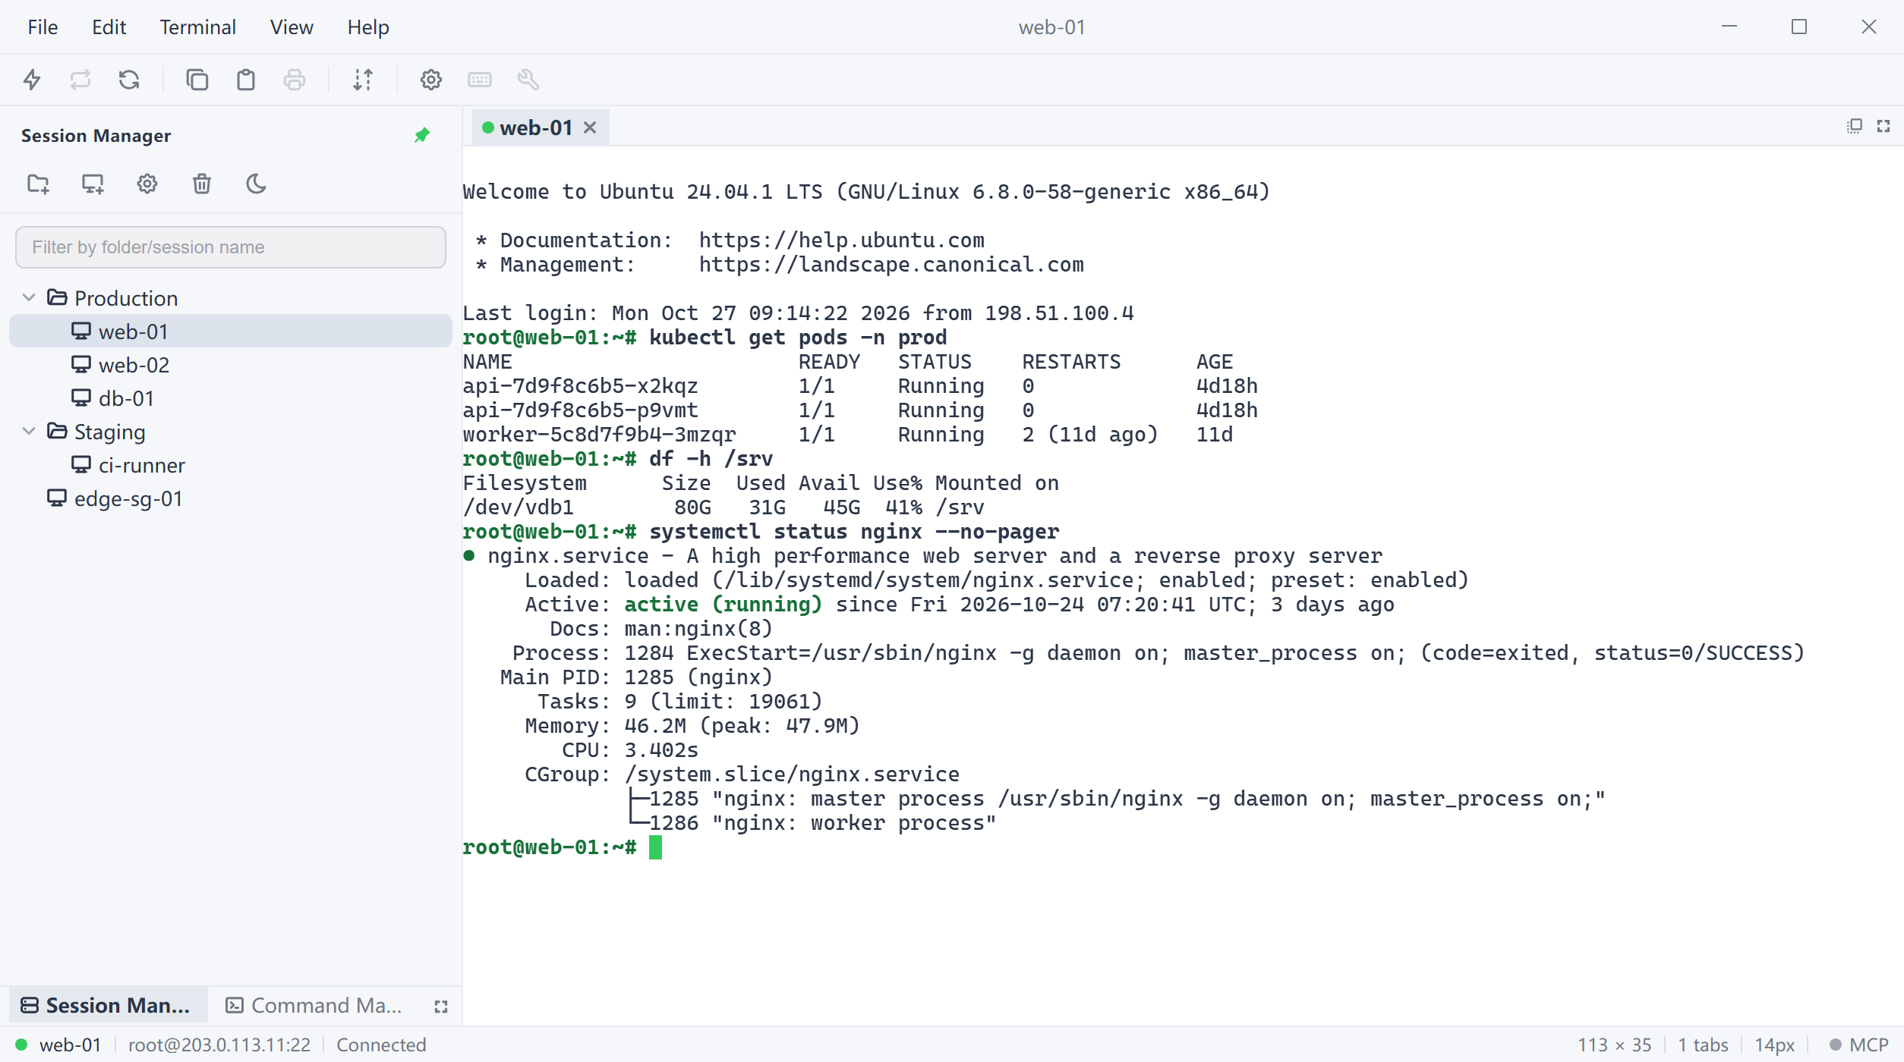Click the detach terminal window icon
The height and width of the screenshot is (1062, 1904).
point(1855,126)
